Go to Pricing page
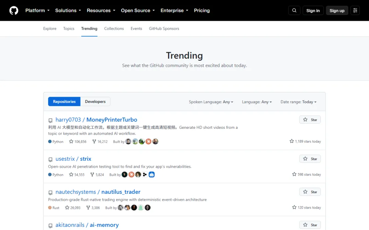The image size is (369, 230). pos(202,11)
